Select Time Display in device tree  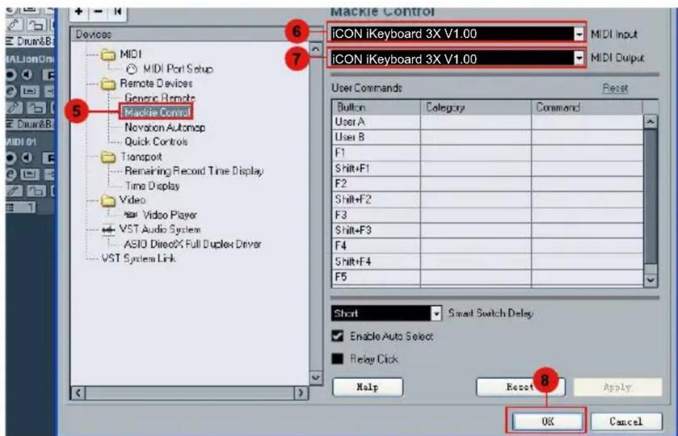pos(152,186)
